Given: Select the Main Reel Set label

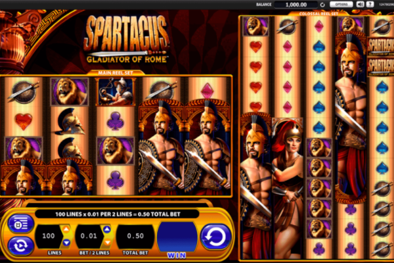Looking at the screenshot, I should [116, 73].
